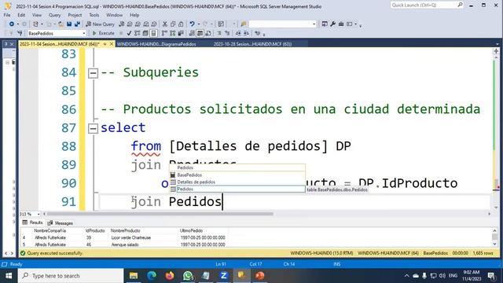The height and width of the screenshot is (283, 503).
Task: Click the Comment out selected lines icon
Action: pyautogui.click(x=219, y=33)
